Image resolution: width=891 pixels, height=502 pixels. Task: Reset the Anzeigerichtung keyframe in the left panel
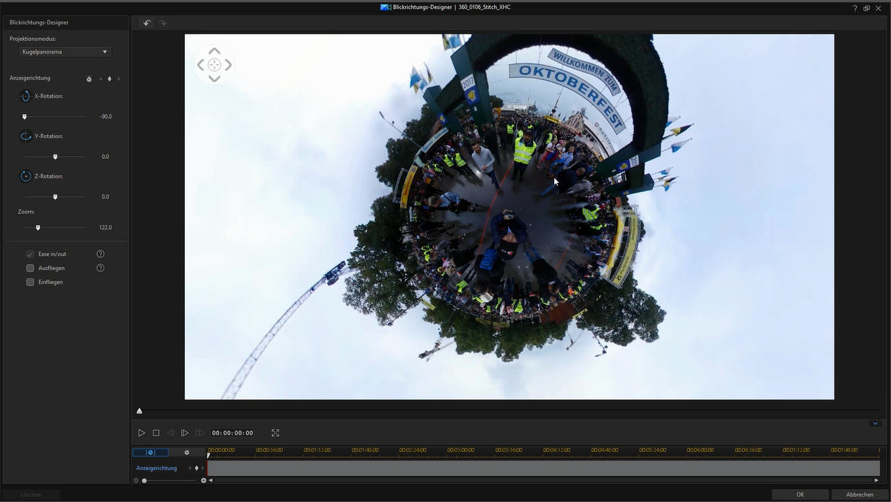89,79
